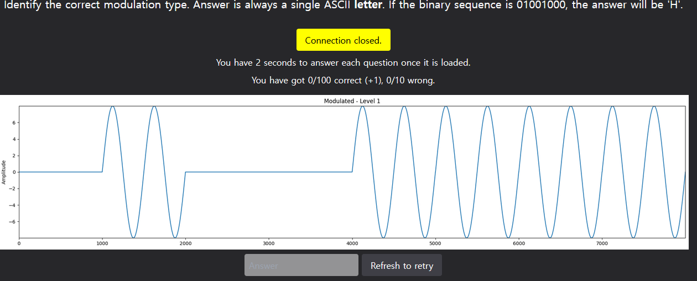697x281 pixels.
Task: Click the x-axis tick labeled 1000
Action: (x=102, y=243)
